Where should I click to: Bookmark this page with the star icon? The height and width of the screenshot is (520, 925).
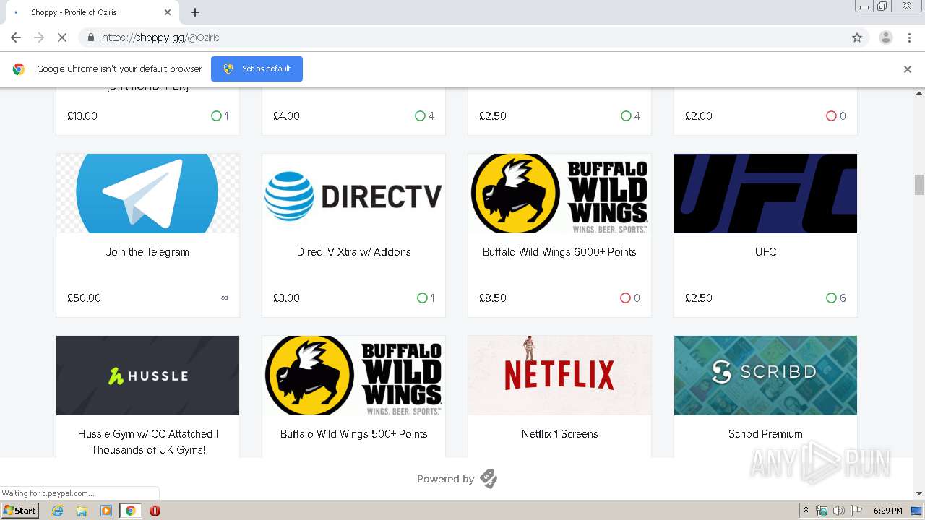[x=857, y=38]
